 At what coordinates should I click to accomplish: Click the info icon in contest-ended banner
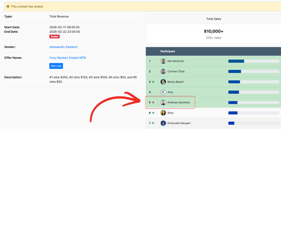pos(8,7)
